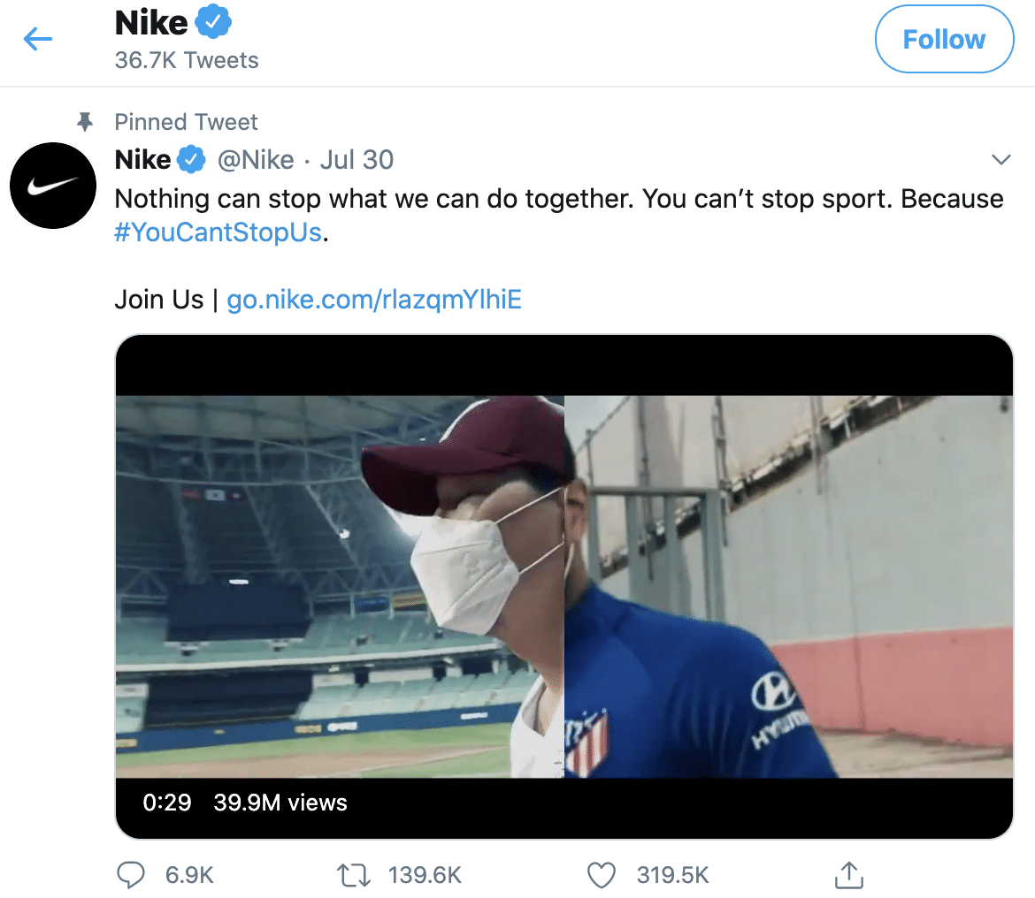This screenshot has width=1035, height=898.
Task: Click the verified badge beside the header Nike name
Action: (212, 23)
